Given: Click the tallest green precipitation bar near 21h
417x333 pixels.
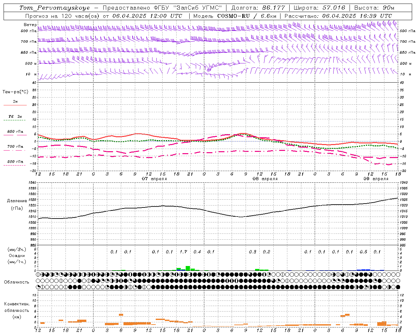Looking at the screenshot, I should click(188, 268).
